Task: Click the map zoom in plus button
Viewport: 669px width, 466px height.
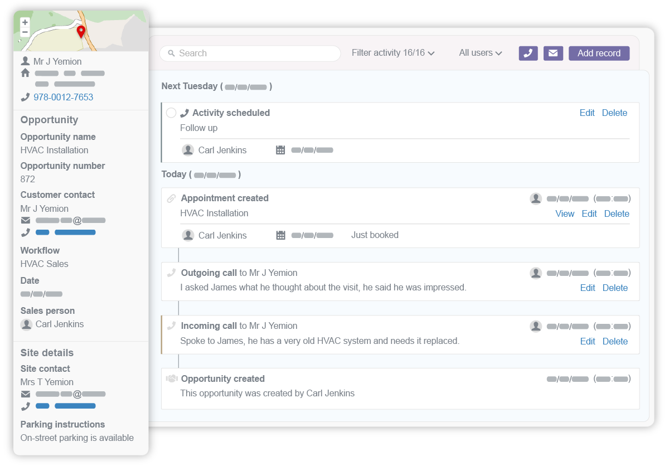Action: pyautogui.click(x=25, y=23)
